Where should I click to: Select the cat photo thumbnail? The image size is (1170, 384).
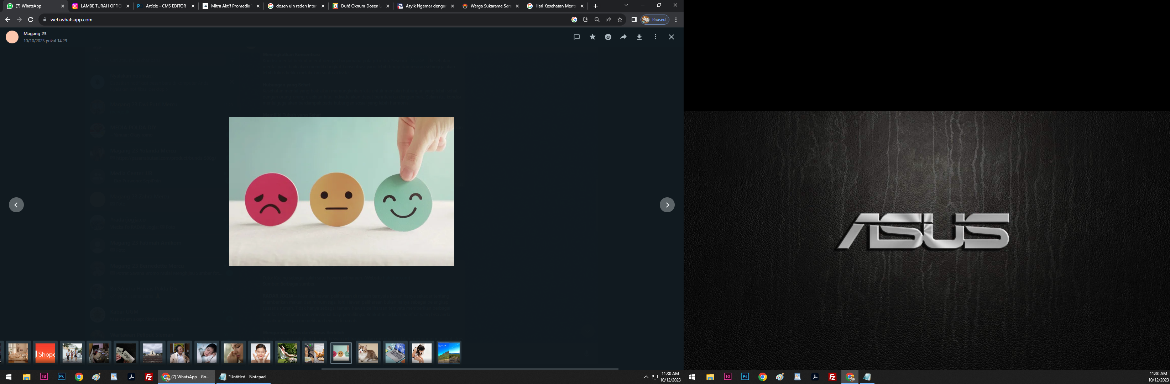tap(368, 352)
